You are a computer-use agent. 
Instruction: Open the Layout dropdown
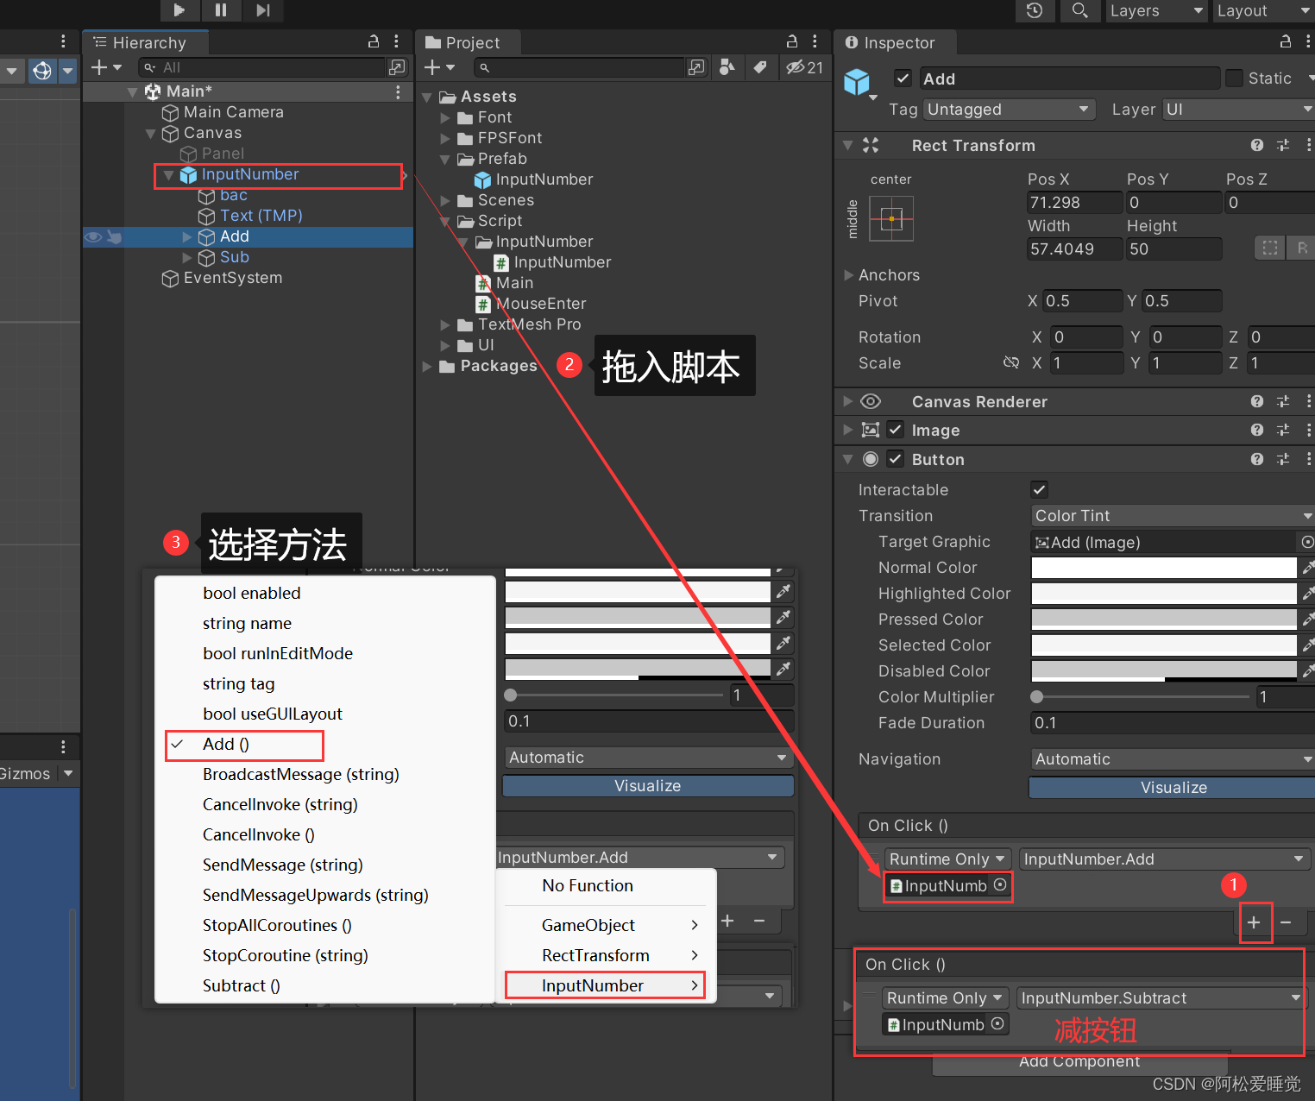tap(1264, 10)
